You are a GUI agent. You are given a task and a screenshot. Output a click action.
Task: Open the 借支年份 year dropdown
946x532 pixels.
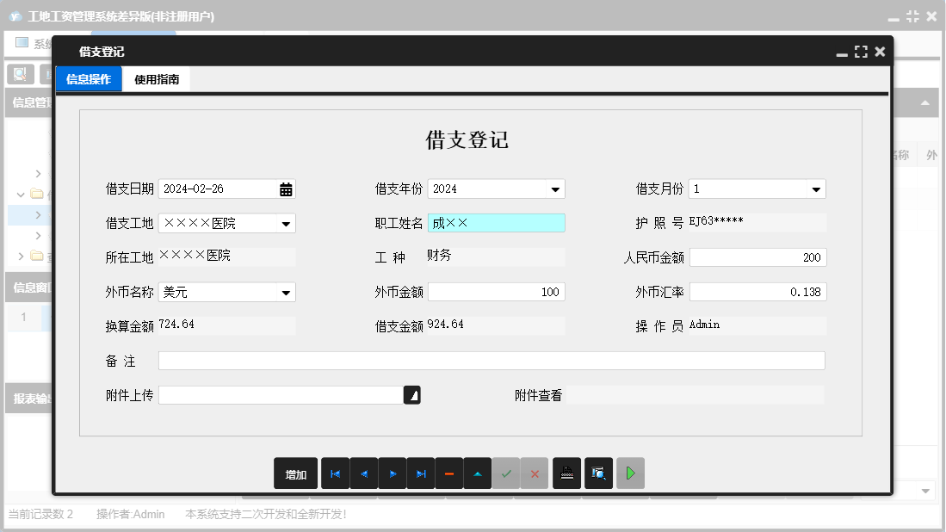[556, 189]
